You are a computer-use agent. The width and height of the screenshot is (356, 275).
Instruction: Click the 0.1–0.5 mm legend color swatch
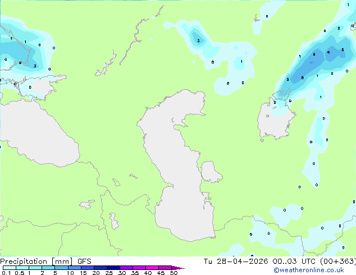pos(10,268)
